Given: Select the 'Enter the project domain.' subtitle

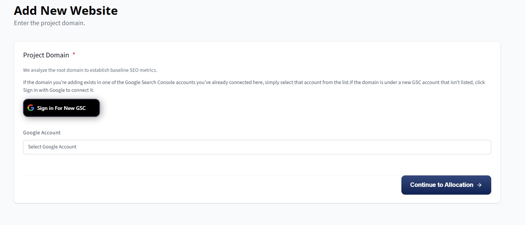Looking at the screenshot, I should point(49,23).
